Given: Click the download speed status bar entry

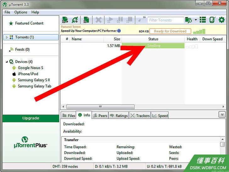Looking at the screenshot, I should pos(111,166).
